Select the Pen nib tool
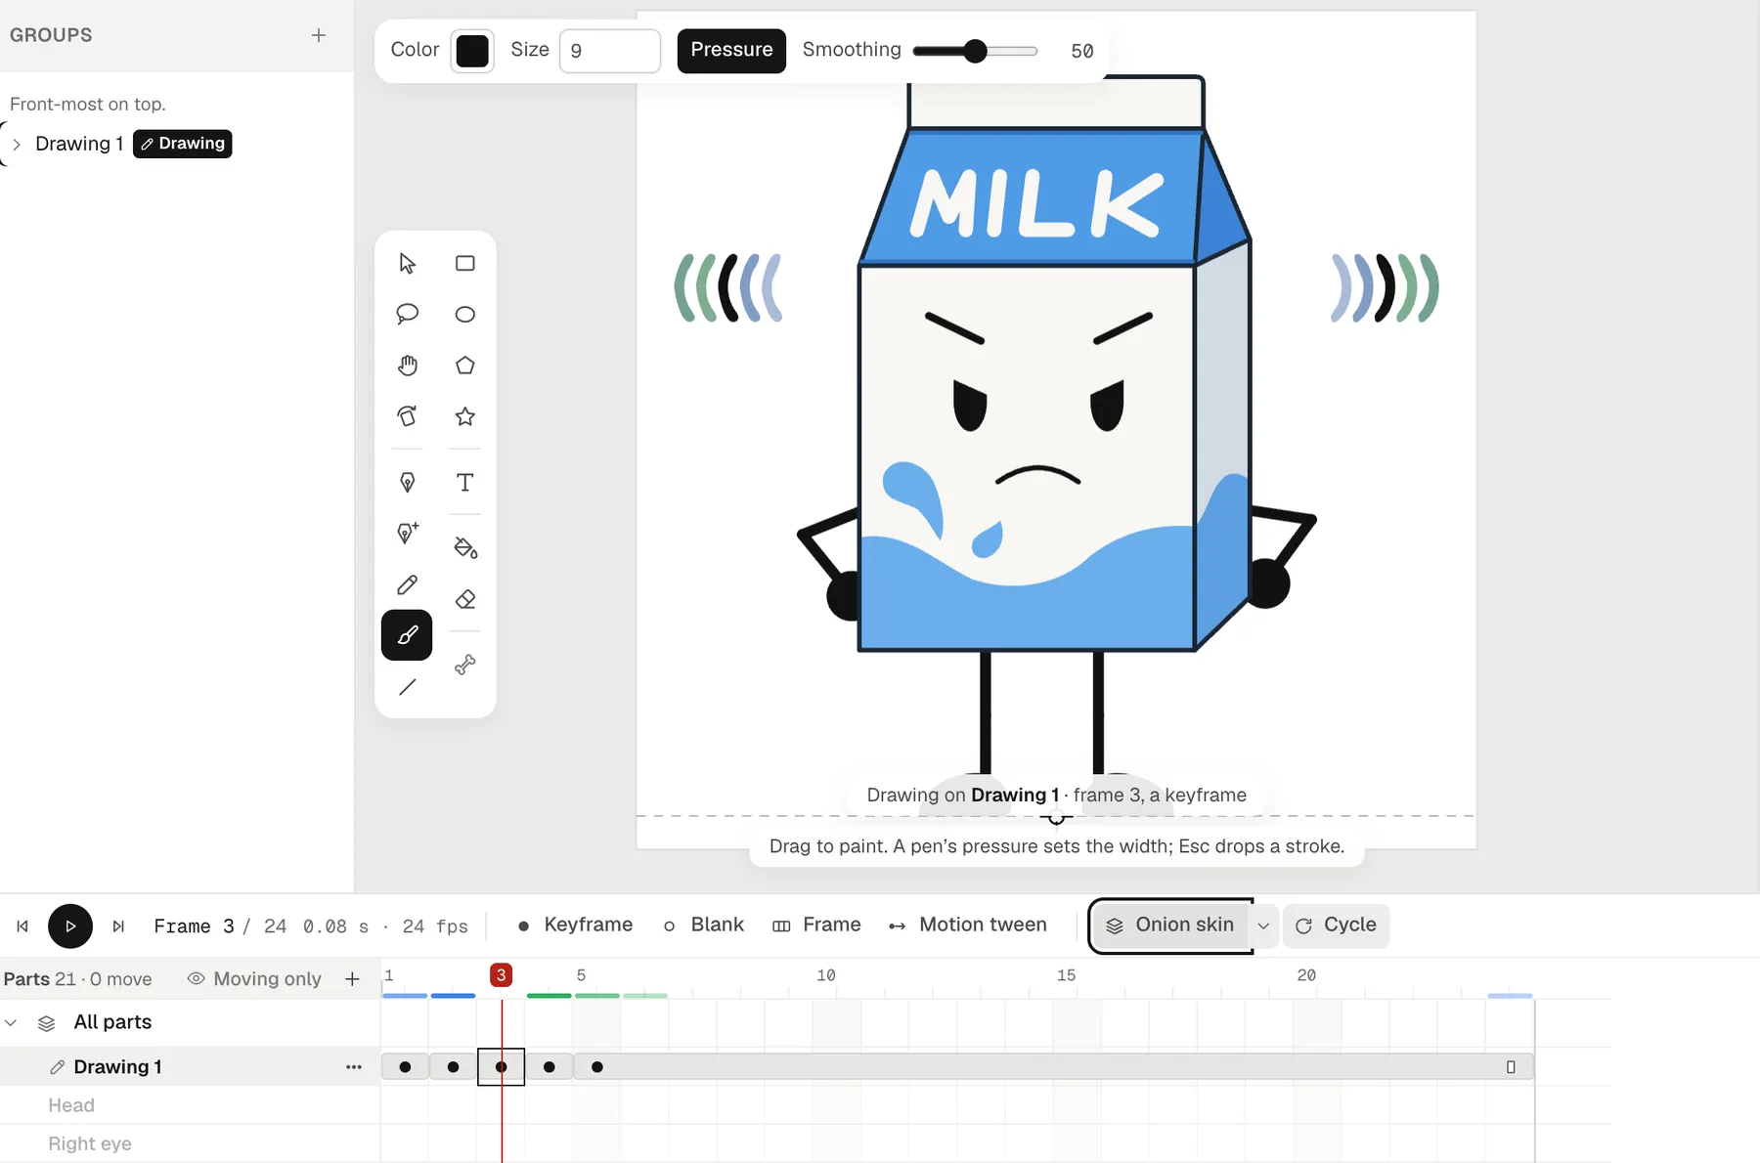 coord(407,482)
